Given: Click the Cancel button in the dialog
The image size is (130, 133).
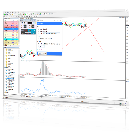Looking at the screenshot, I should [44, 54].
